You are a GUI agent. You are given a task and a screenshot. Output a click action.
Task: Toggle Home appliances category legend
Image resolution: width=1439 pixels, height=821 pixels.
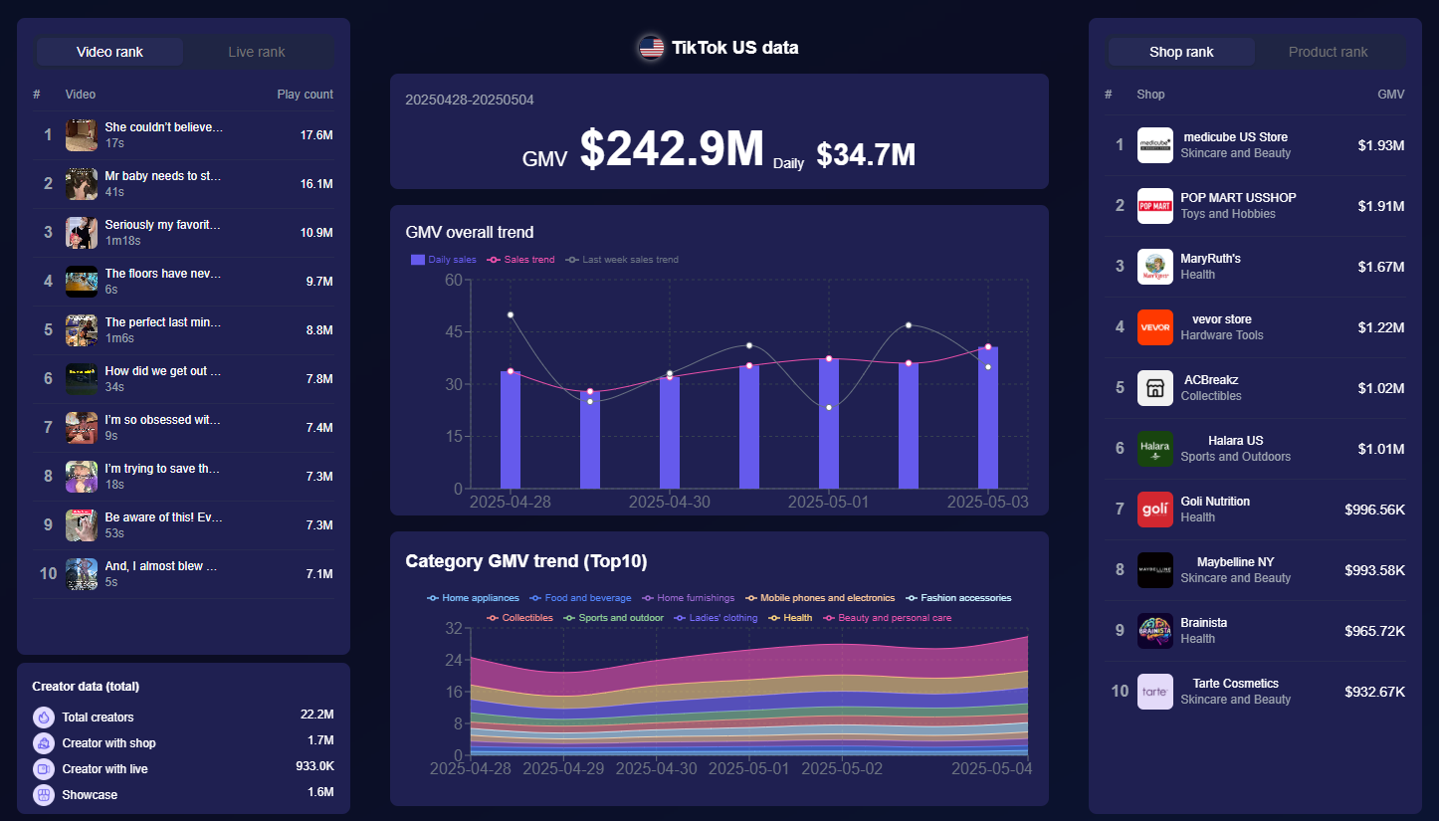pyautogui.click(x=473, y=598)
